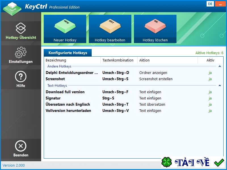Quit via the Beenden X icon

tap(21, 146)
